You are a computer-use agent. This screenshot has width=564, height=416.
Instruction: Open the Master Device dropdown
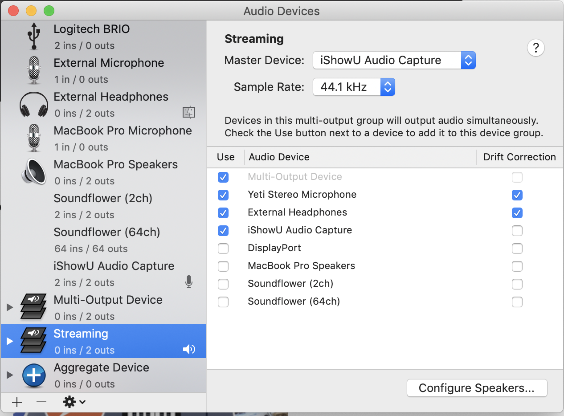(x=394, y=60)
